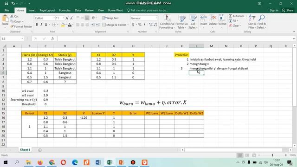Open the font size dropdown
Image resolution: width=297 pixels, height=167 pixels.
coord(63,18)
